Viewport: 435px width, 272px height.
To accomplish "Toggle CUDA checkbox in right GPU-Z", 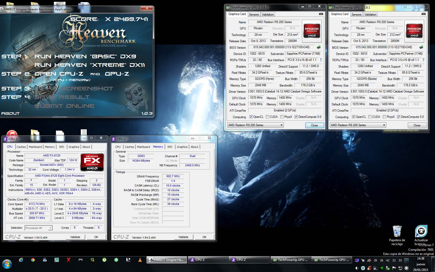I will coord(370,117).
